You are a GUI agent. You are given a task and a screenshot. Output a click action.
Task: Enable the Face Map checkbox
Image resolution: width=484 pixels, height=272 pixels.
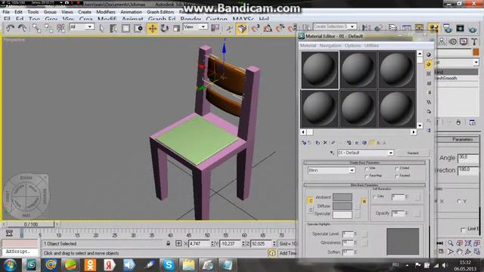(x=367, y=176)
